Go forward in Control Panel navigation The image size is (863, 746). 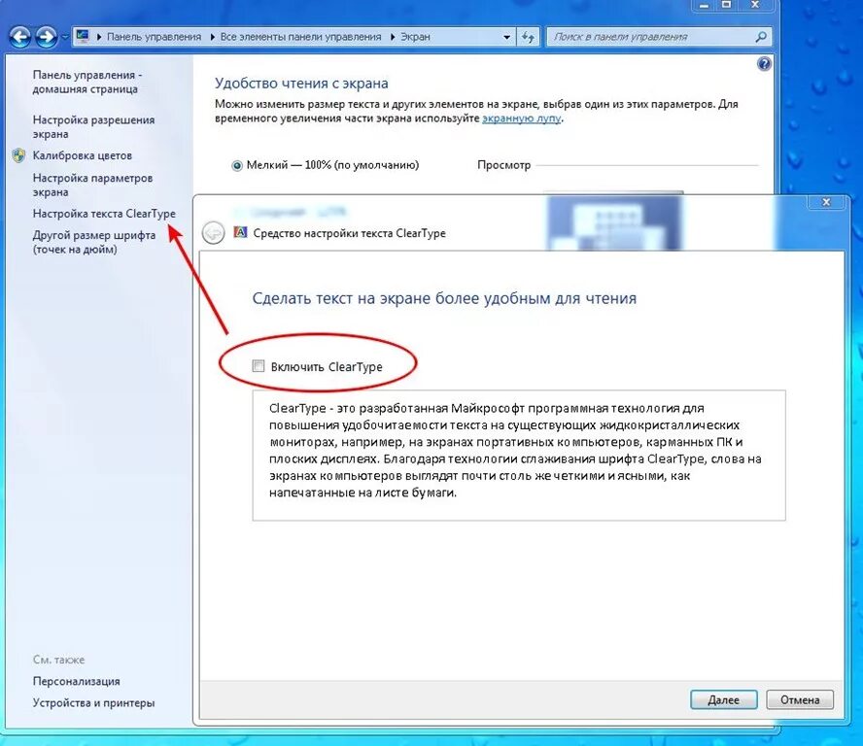click(x=47, y=37)
